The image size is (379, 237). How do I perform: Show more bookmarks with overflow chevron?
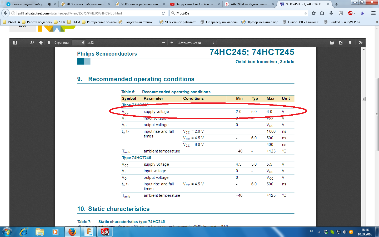[377, 22]
